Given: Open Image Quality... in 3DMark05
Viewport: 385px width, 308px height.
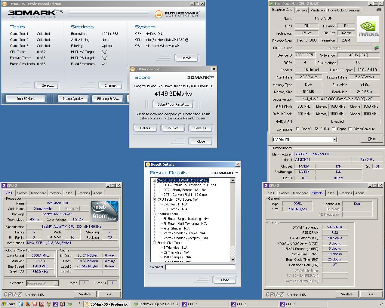Looking at the screenshot, I should tap(74, 99).
